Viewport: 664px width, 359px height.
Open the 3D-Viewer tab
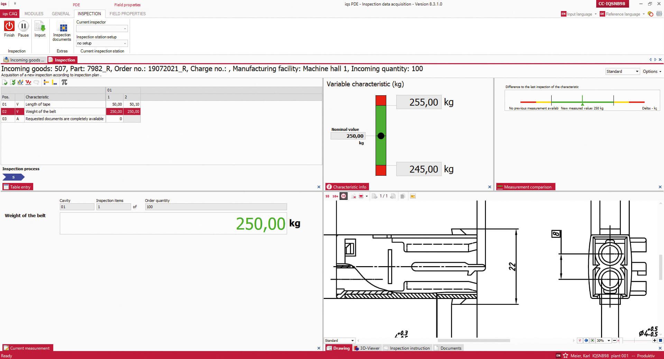(x=367, y=348)
